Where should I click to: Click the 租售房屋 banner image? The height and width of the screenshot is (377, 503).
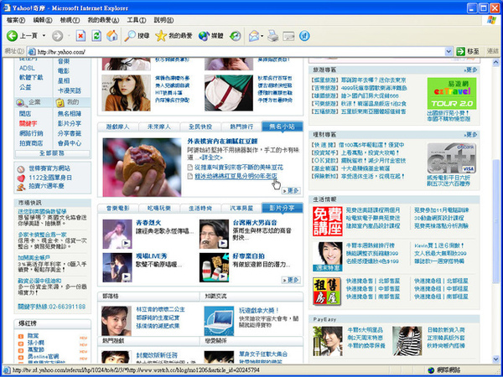coord(327,291)
